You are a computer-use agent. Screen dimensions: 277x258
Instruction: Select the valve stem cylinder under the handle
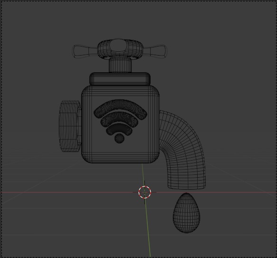[x=120, y=65]
